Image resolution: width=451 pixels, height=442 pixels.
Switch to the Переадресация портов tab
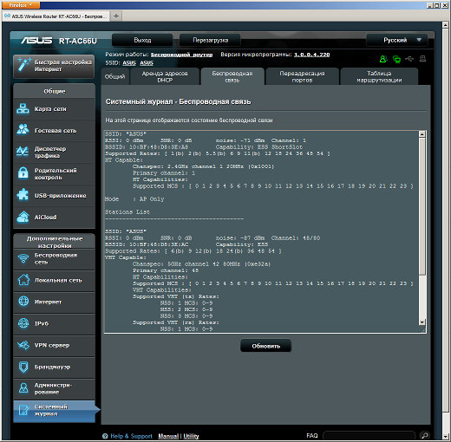pos(302,77)
